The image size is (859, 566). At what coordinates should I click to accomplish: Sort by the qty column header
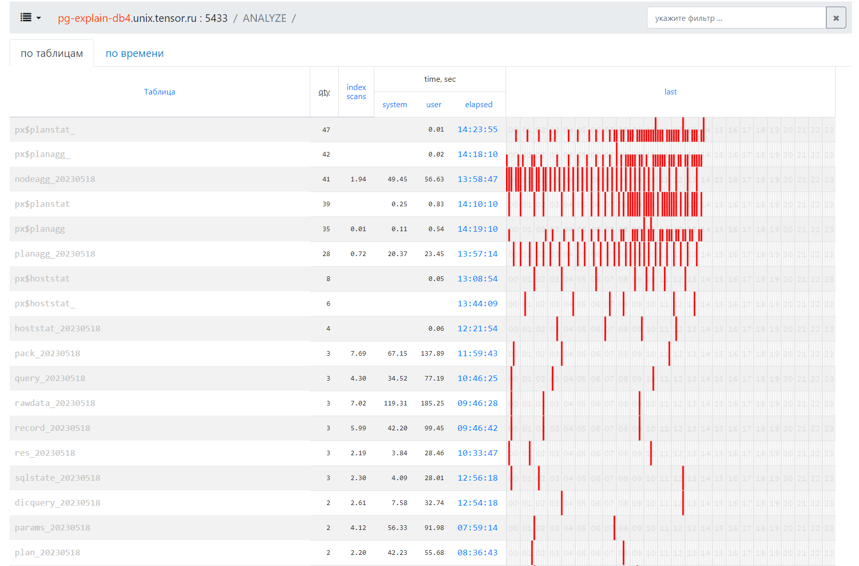click(x=324, y=92)
